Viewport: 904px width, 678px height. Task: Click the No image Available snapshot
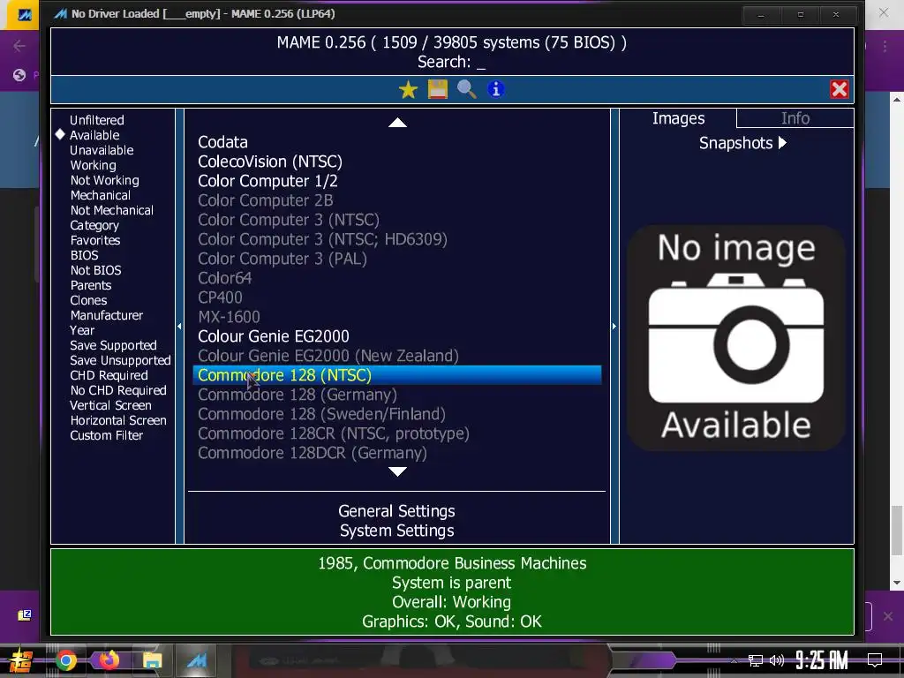tap(736, 338)
